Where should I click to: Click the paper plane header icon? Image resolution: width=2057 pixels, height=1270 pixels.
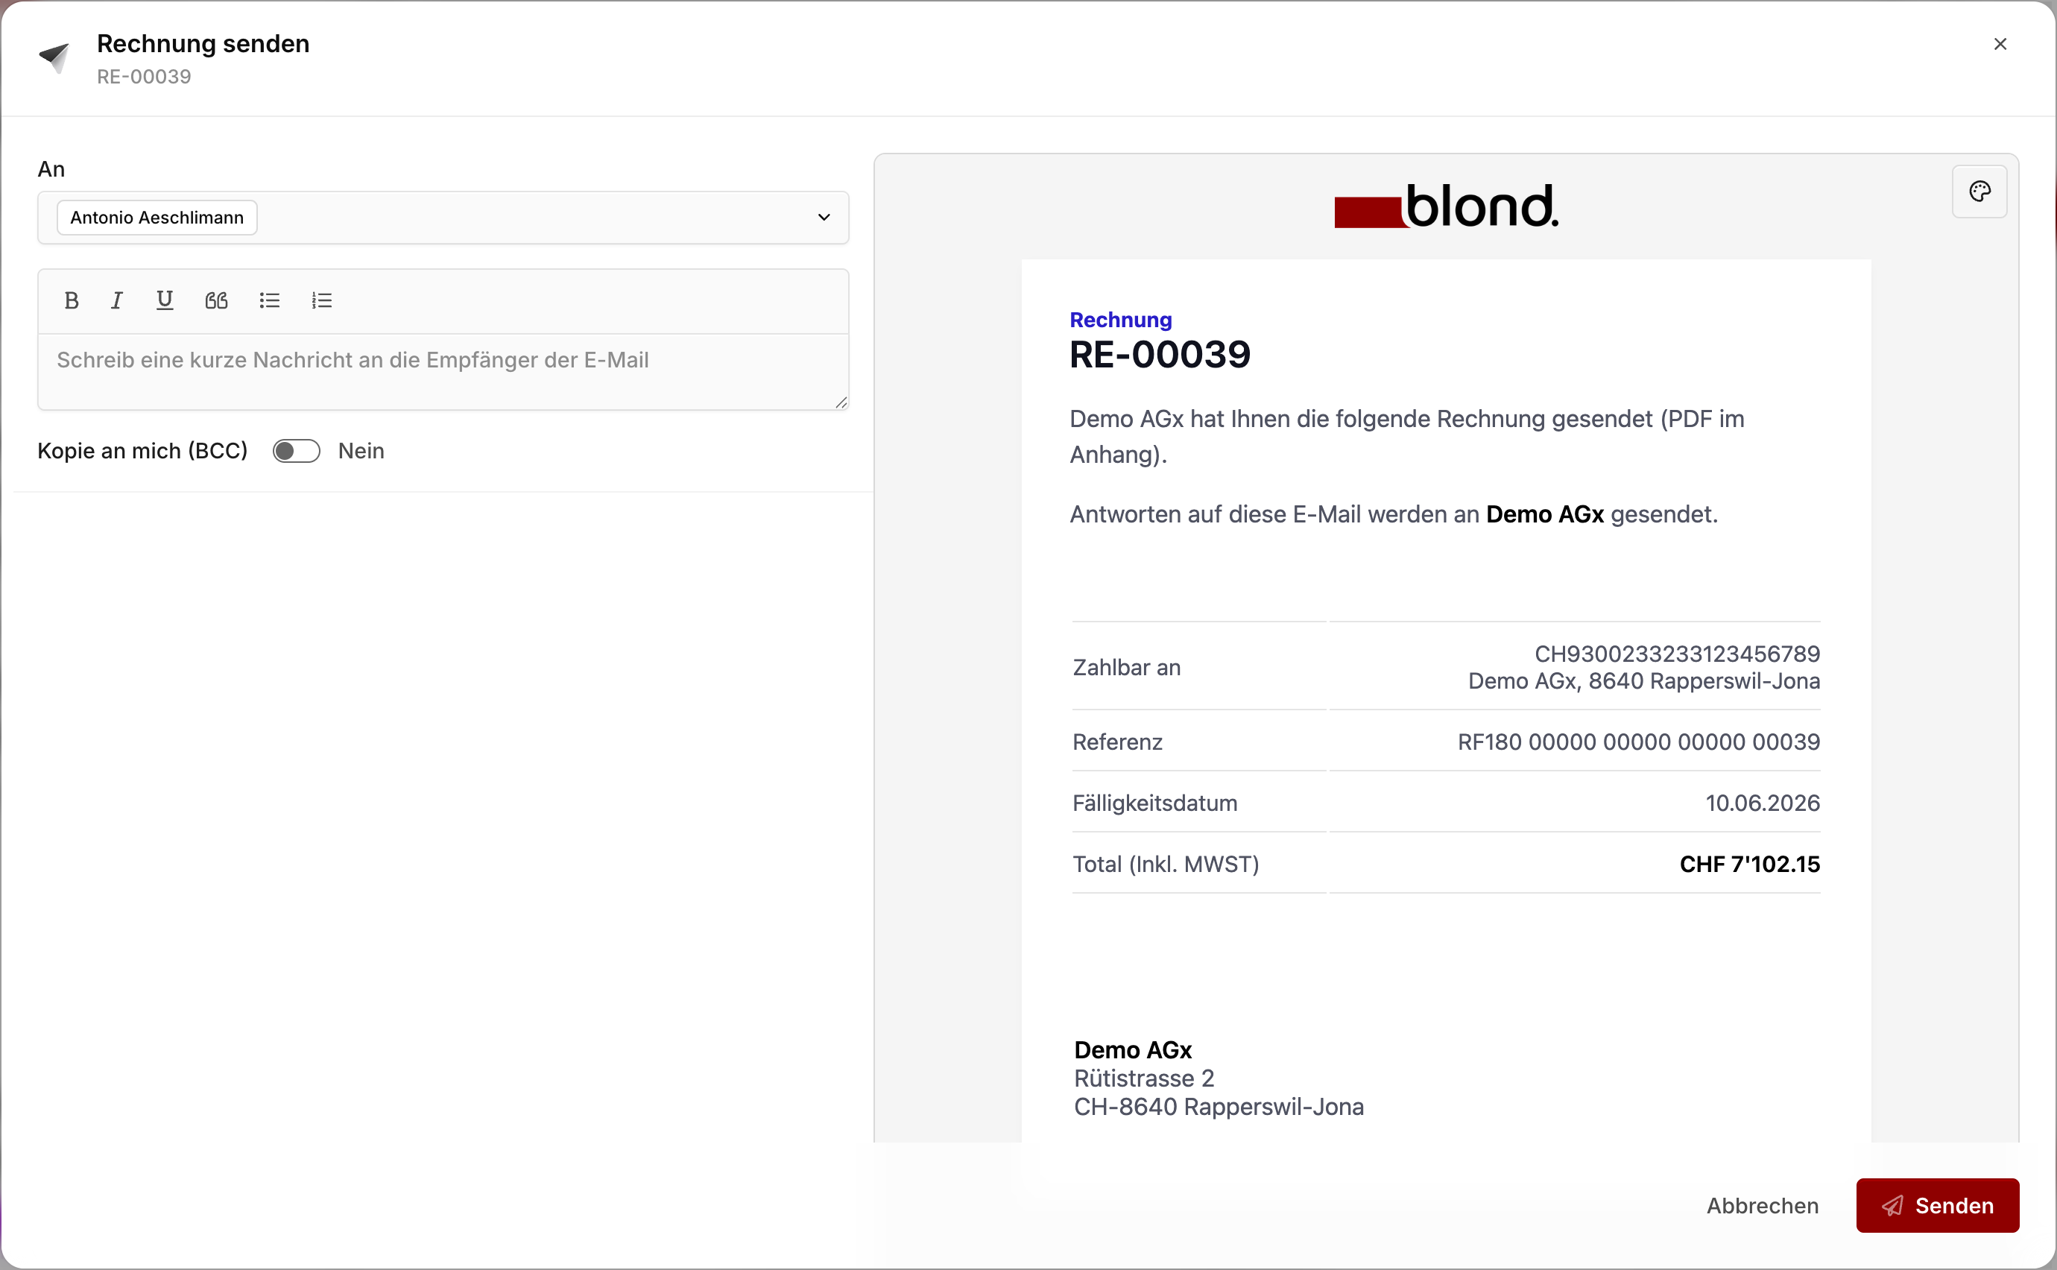point(54,57)
